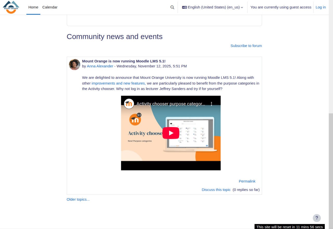Open Anna Alexander's author profile link
Image resolution: width=333 pixels, height=229 pixels.
pos(100,66)
